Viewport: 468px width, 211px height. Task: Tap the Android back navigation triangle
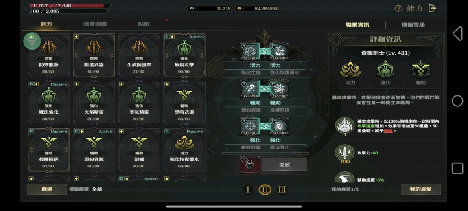point(457,33)
